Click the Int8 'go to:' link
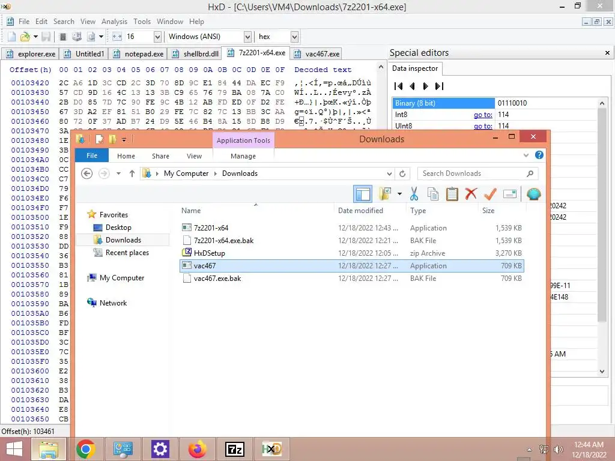 483,115
